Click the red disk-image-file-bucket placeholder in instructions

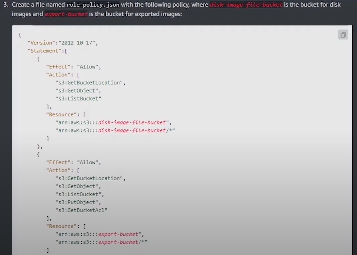click(x=246, y=5)
